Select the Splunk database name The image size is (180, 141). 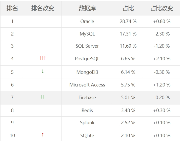[87, 122]
